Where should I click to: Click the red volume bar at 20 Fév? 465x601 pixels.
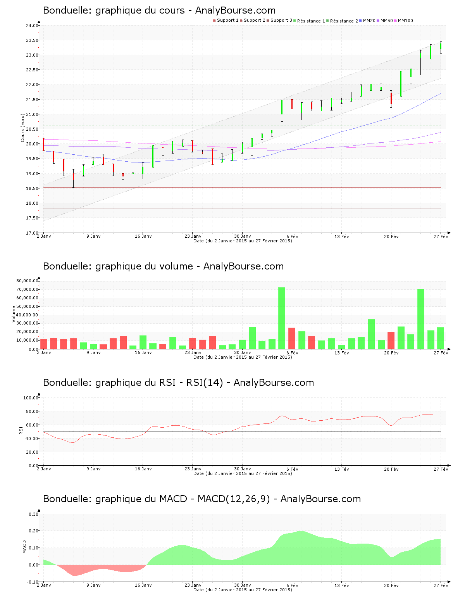[x=391, y=340]
